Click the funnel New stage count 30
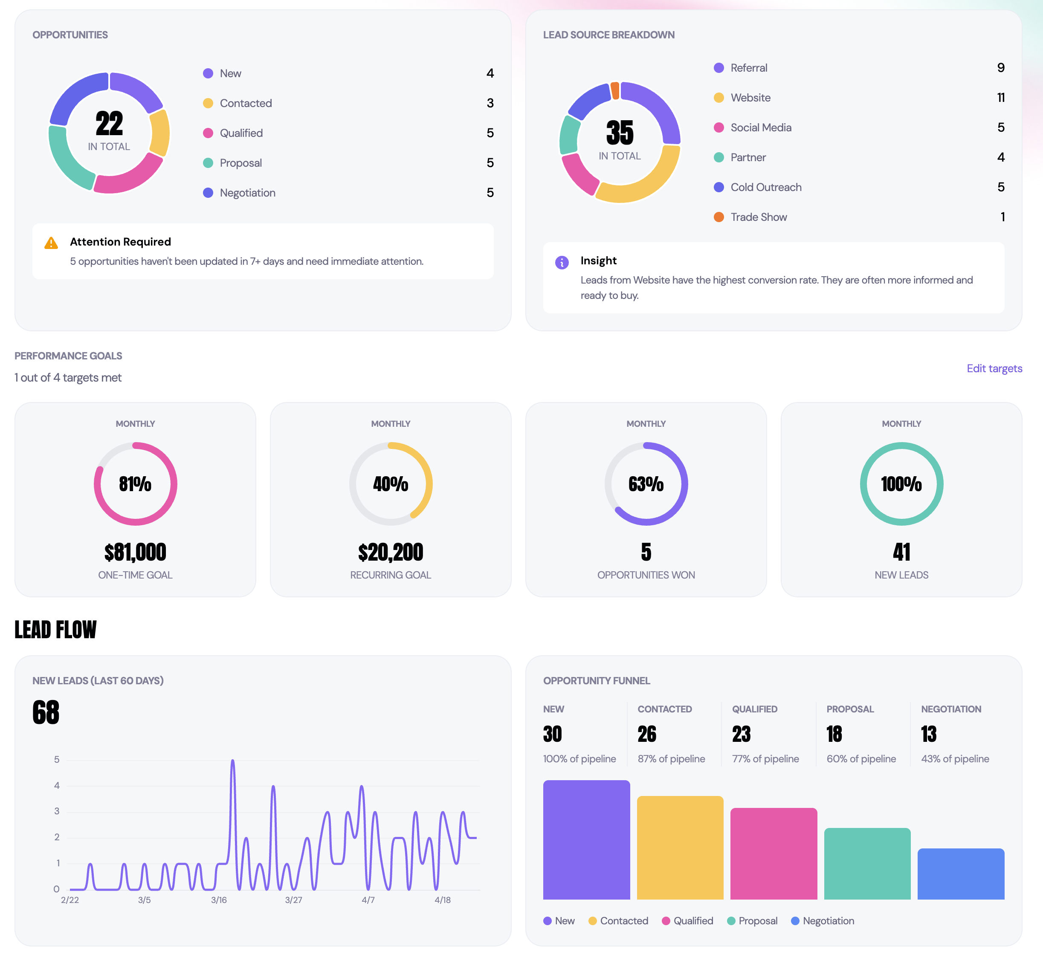This screenshot has height=955, width=1043. pos(553,734)
